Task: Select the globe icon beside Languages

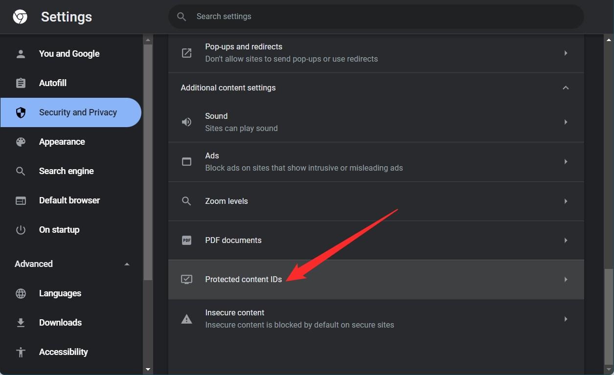Action: [20, 293]
